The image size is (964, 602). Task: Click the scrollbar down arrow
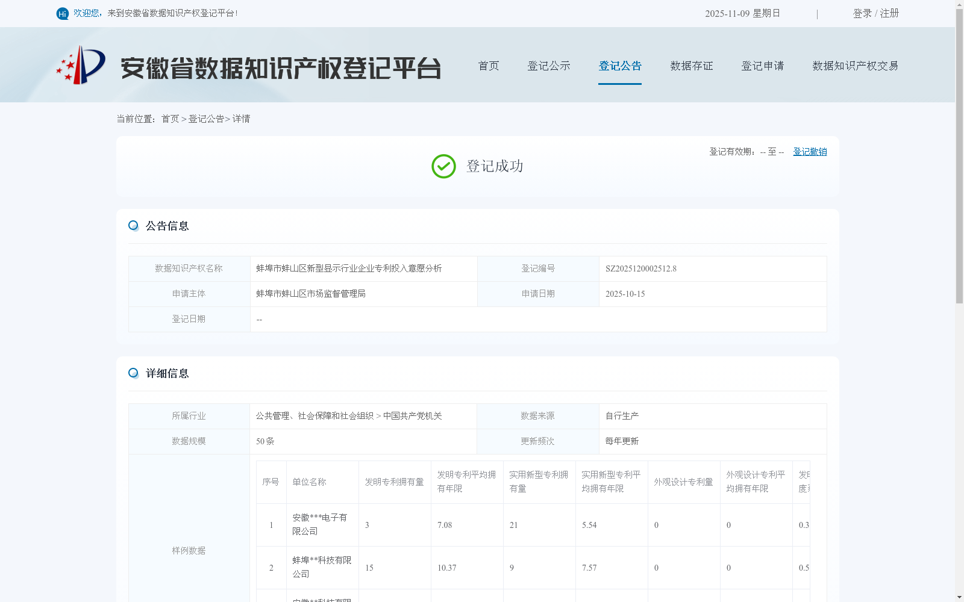[x=959, y=597]
